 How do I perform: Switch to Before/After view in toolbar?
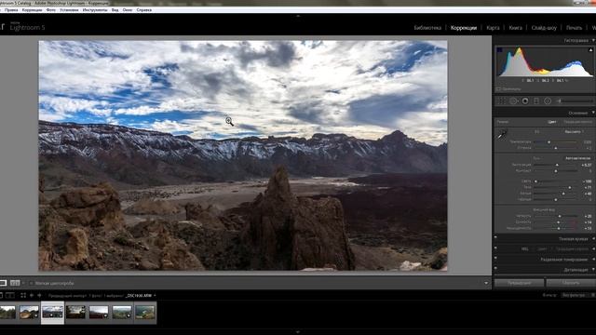pyautogui.click(x=15, y=283)
